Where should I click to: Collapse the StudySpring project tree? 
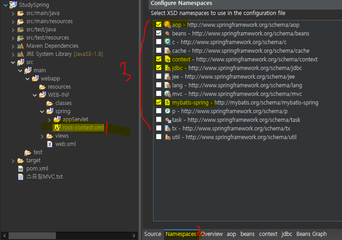[6, 5]
